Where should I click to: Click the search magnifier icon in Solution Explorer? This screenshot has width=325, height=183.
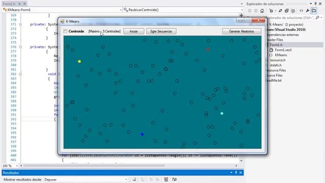pyautogui.click(x=317, y=18)
